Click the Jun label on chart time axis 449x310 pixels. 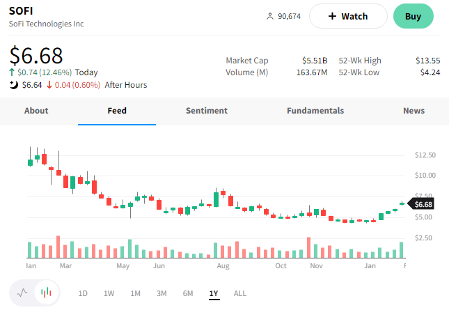159,266
